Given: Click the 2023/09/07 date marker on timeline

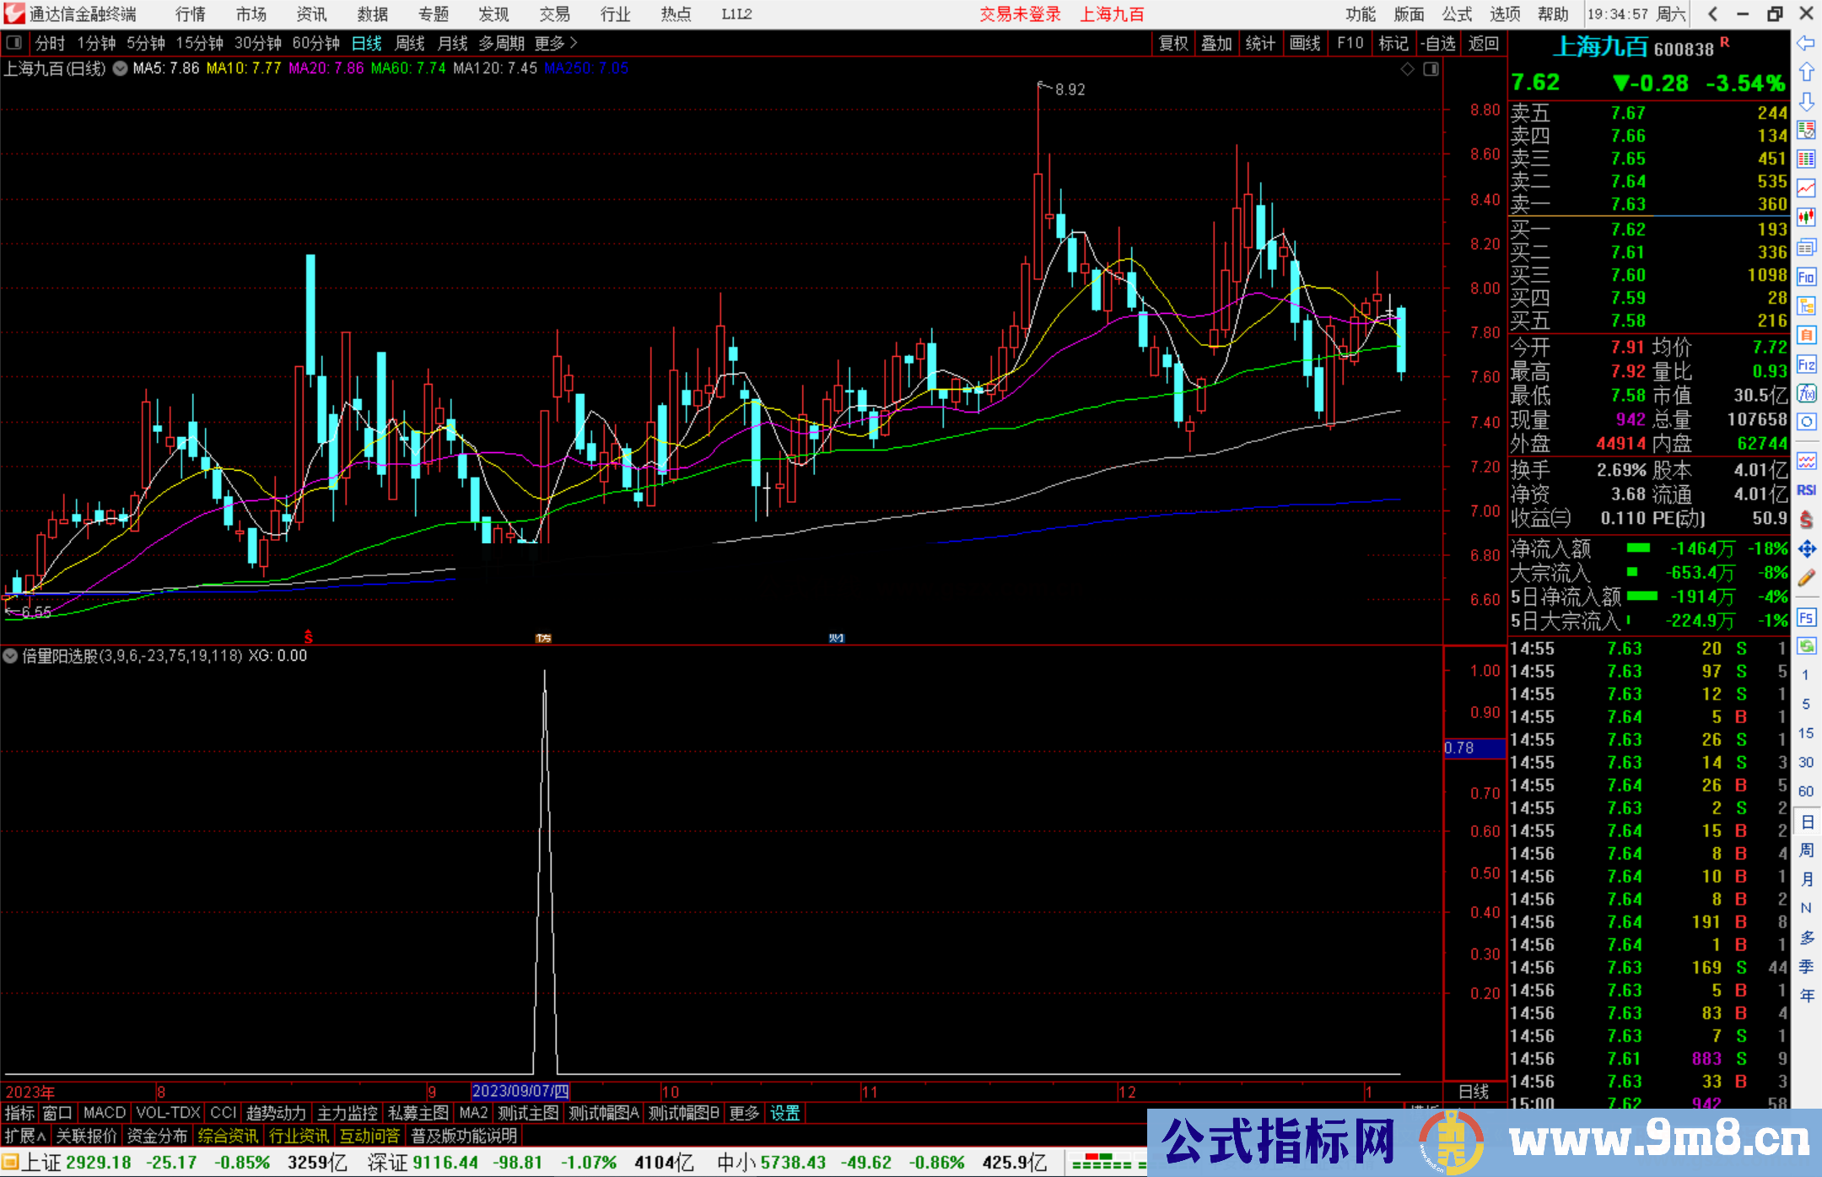Looking at the screenshot, I should 520,1091.
